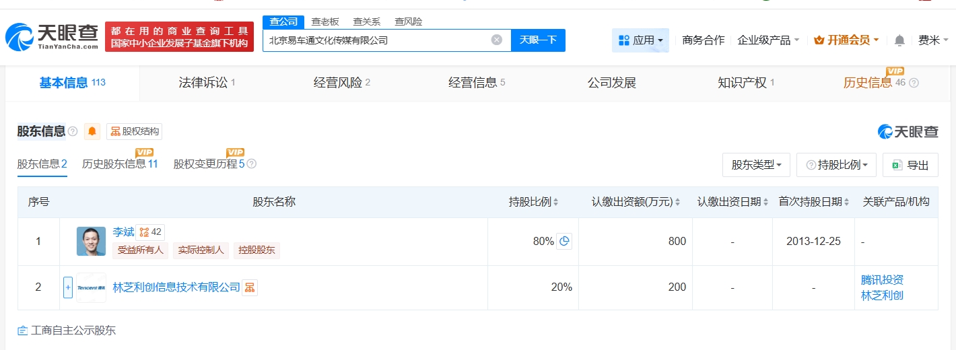Screen dimensions: 956x350
Task: Click 受益所有人 tag
Action: click(x=140, y=250)
